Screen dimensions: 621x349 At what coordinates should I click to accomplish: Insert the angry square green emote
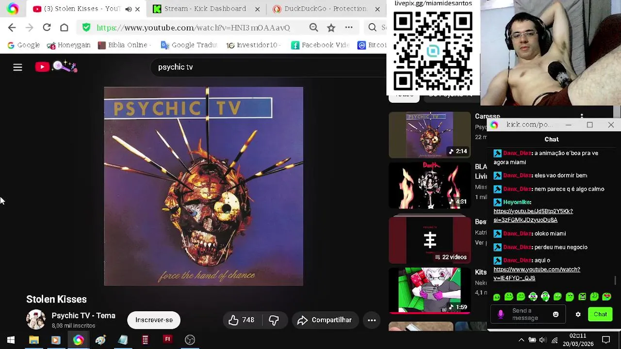click(582, 297)
